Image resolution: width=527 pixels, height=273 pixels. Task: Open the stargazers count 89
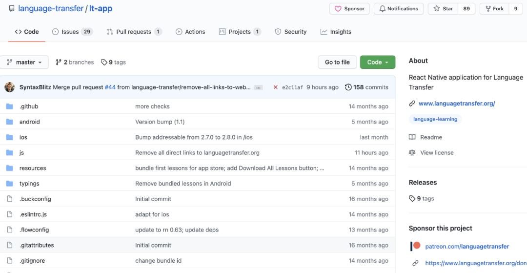click(466, 9)
